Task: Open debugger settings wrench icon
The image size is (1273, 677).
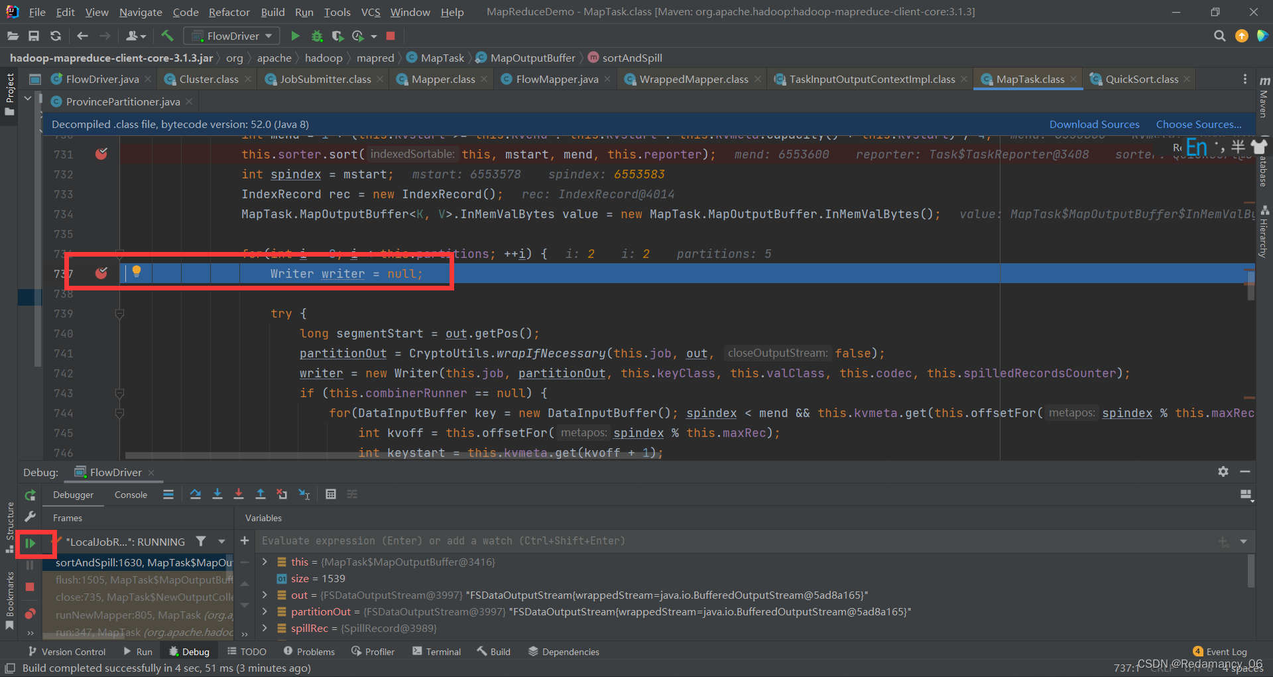Action: click(30, 517)
